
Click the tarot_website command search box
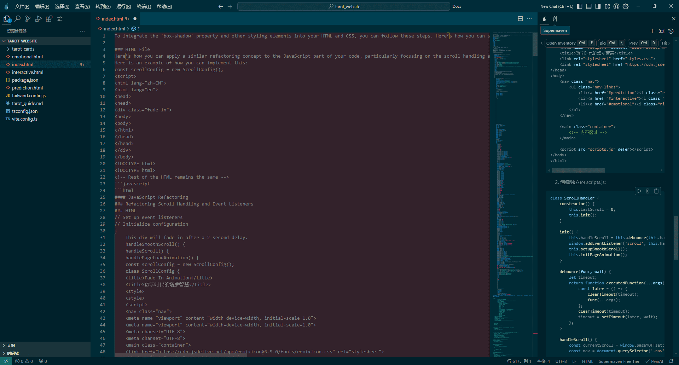[x=343, y=6]
